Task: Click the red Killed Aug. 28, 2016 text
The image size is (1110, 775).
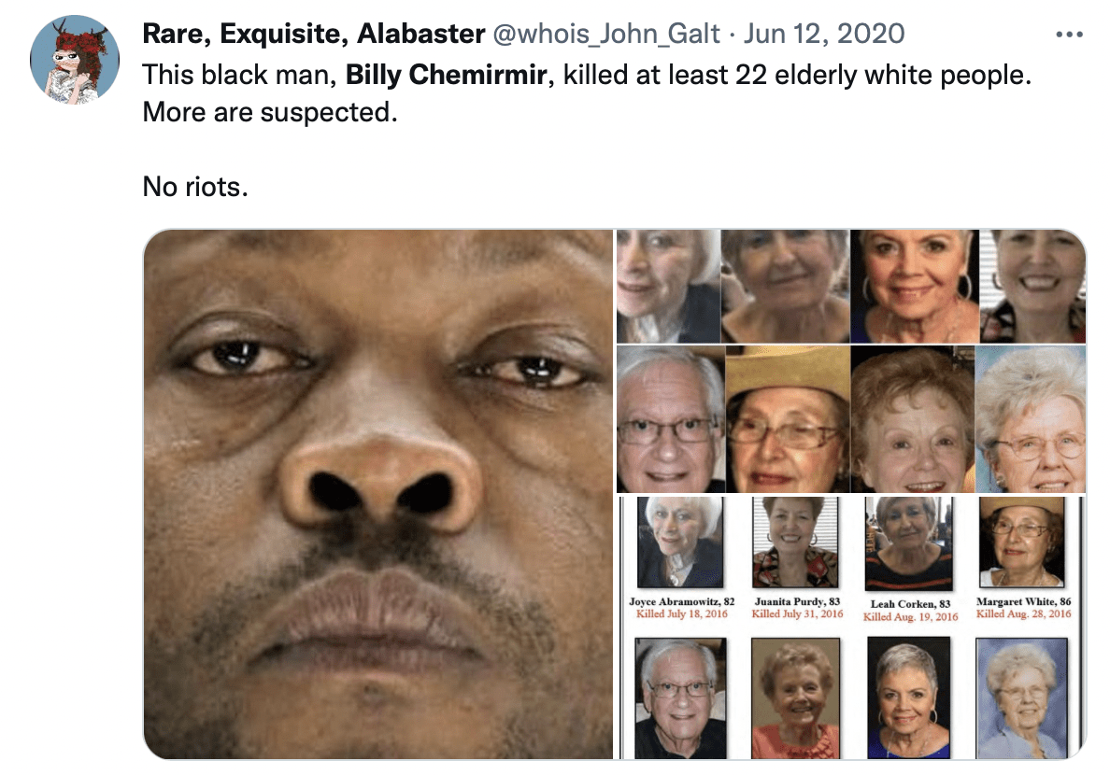Action: [x=1024, y=613]
